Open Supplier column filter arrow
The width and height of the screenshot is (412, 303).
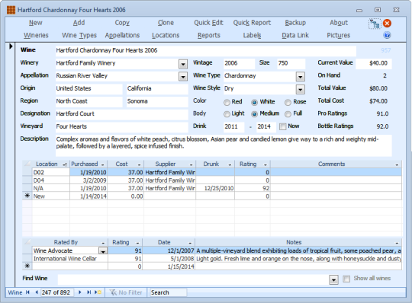click(191, 164)
